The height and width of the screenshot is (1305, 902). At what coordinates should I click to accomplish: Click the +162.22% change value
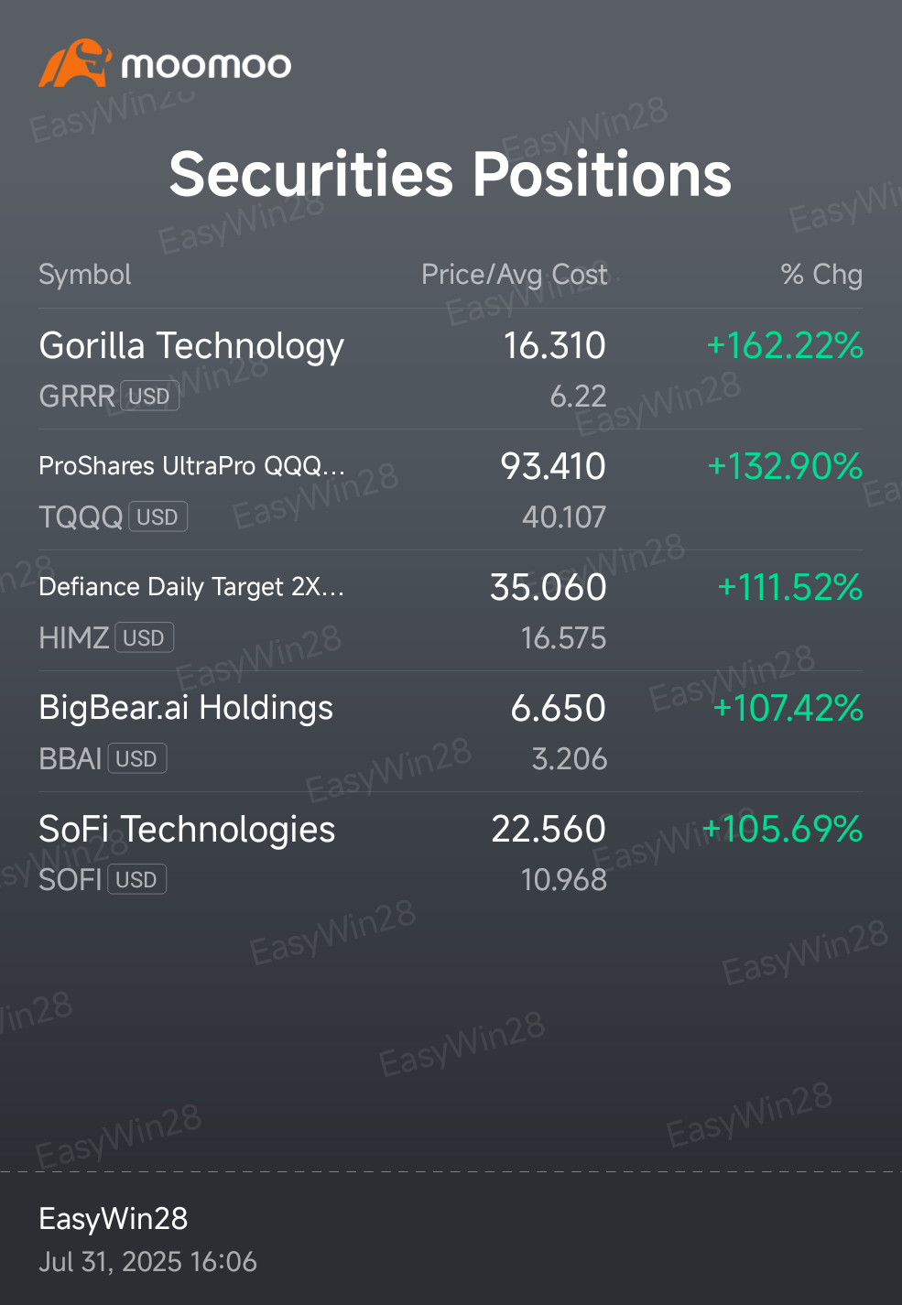(785, 346)
